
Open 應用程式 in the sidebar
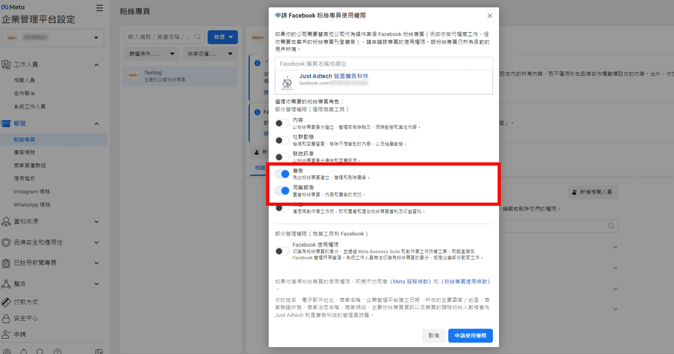point(24,179)
